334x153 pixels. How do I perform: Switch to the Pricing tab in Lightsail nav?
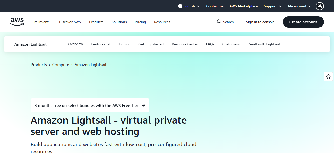[x=125, y=44]
